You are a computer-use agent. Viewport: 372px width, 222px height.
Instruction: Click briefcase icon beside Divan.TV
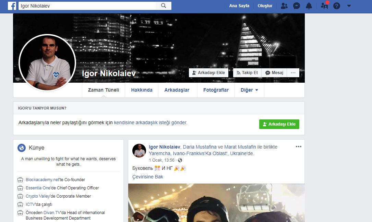tap(21, 213)
